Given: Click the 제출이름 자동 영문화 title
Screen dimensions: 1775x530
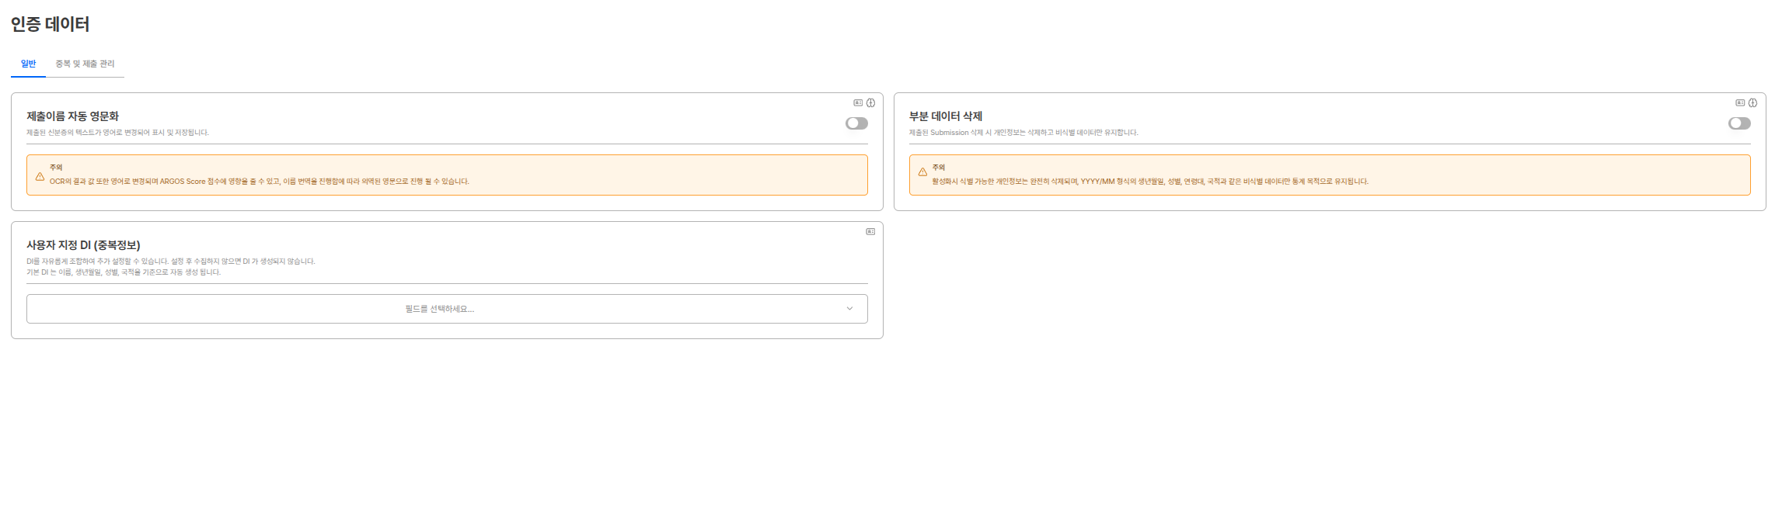Looking at the screenshot, I should tap(73, 116).
